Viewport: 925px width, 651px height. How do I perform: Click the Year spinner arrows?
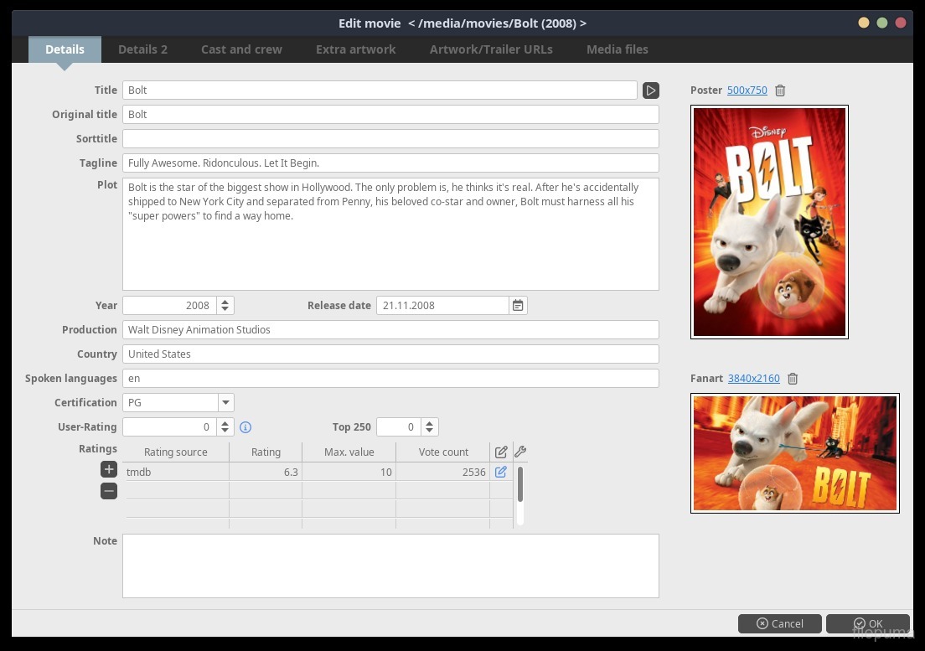coord(225,306)
